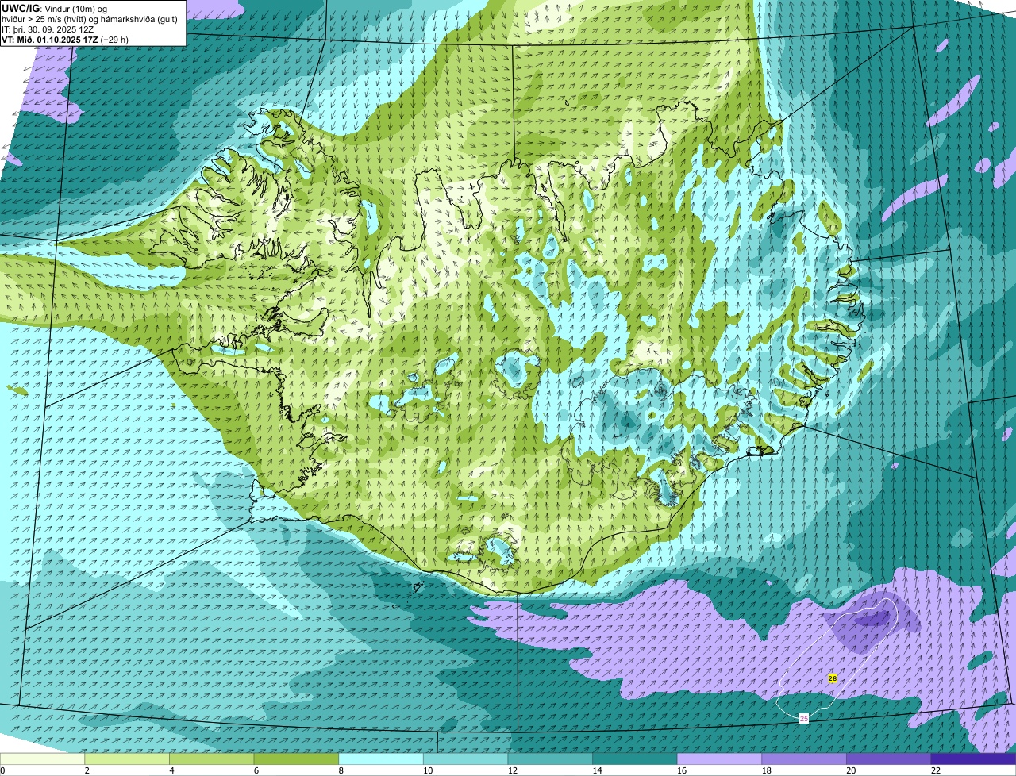The width and height of the screenshot is (1016, 776).
Task: Select the 18–20 m/s purple legend swatch
Action: 803,759
